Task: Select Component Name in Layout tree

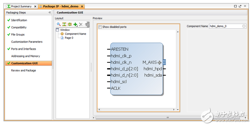Action: click(75, 34)
